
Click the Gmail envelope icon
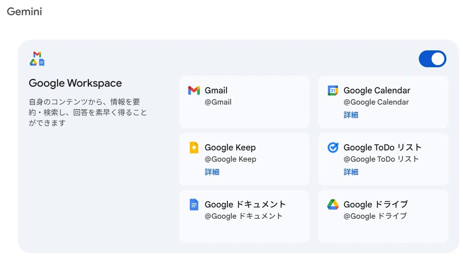194,91
